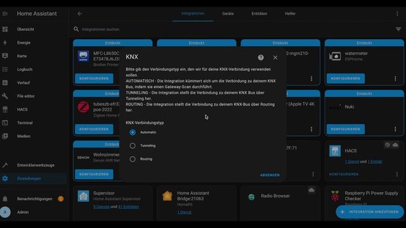
Task: Open HACS card options menu
Action: point(397,175)
